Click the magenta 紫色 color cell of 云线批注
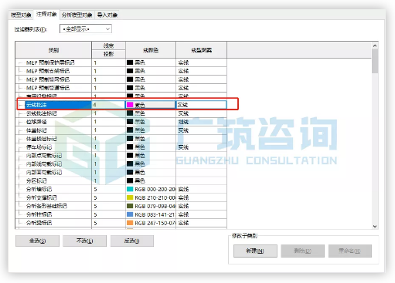This screenshot has width=395, height=283. coord(151,105)
